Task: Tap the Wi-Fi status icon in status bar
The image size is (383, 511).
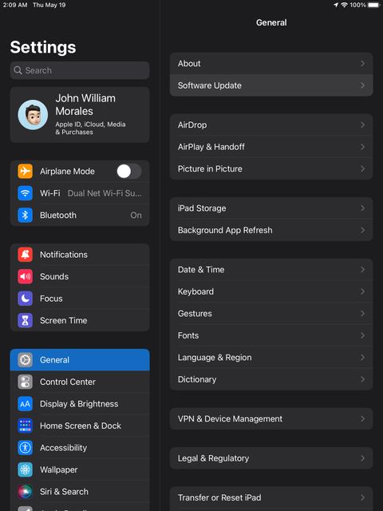Action: (x=344, y=5)
